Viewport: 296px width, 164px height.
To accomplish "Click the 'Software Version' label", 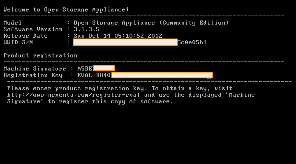I will (33, 30).
